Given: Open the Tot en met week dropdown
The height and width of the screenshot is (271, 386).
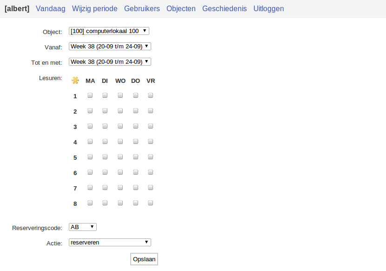Looking at the screenshot, I should coord(110,62).
